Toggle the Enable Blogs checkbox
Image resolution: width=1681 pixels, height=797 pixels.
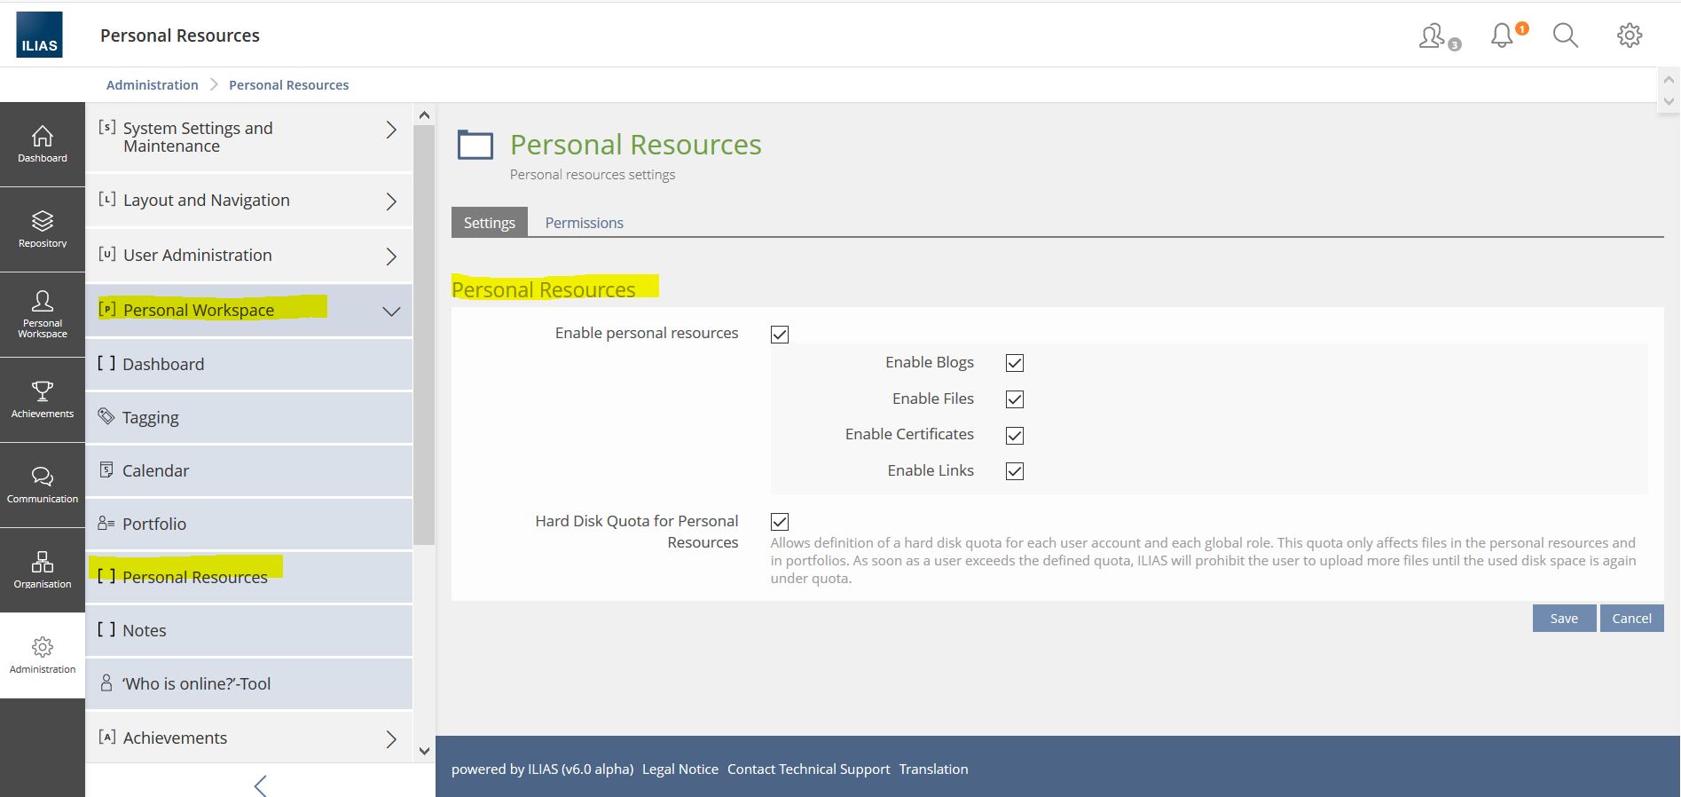(x=1015, y=363)
